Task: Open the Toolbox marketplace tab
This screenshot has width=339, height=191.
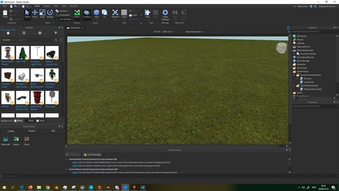Action: (x=8, y=33)
